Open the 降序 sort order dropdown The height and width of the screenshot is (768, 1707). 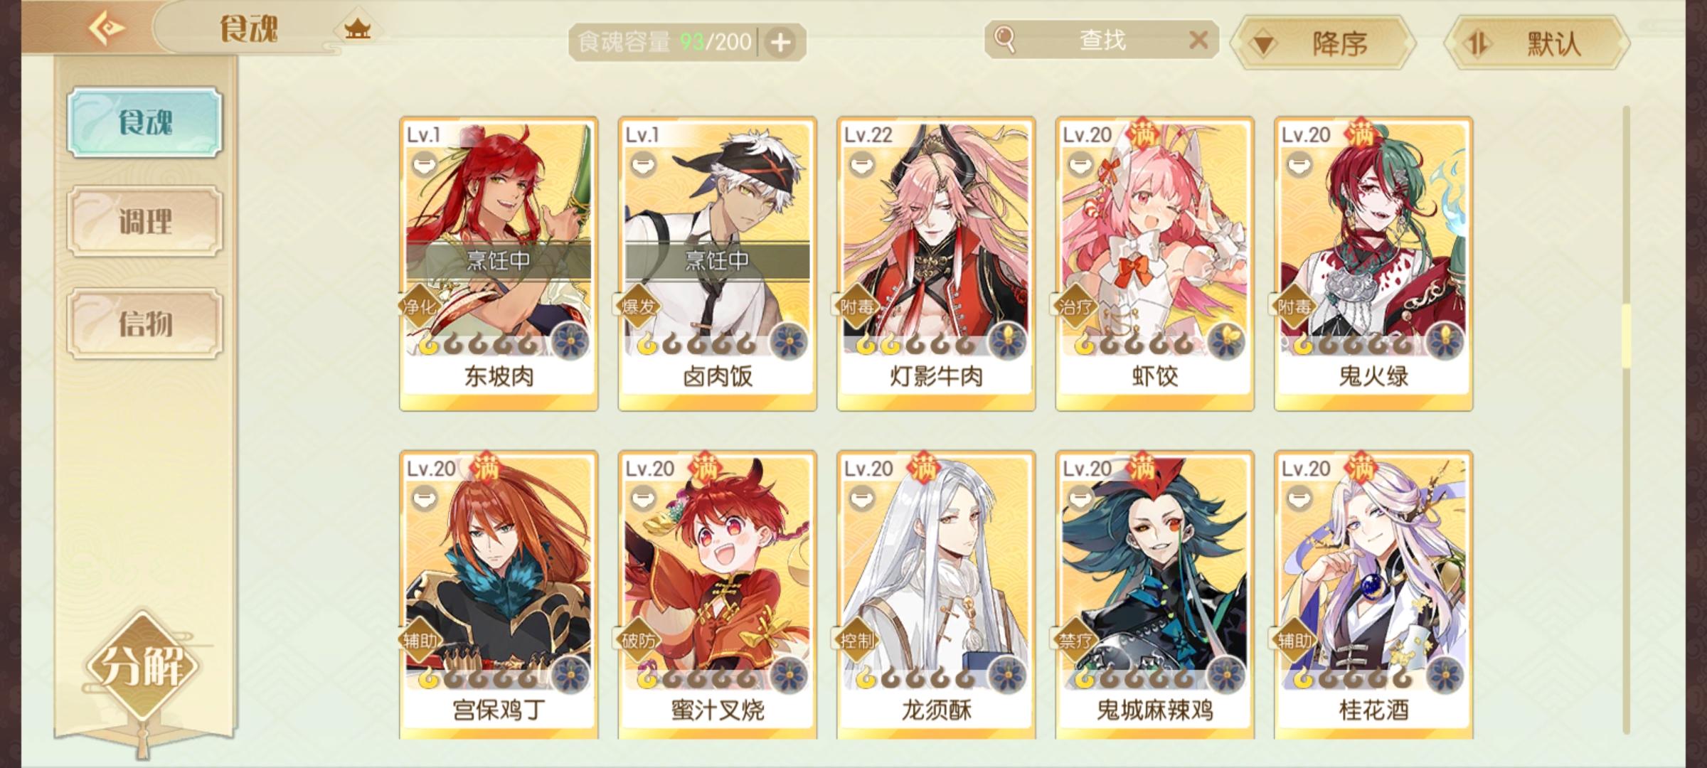(x=1323, y=44)
